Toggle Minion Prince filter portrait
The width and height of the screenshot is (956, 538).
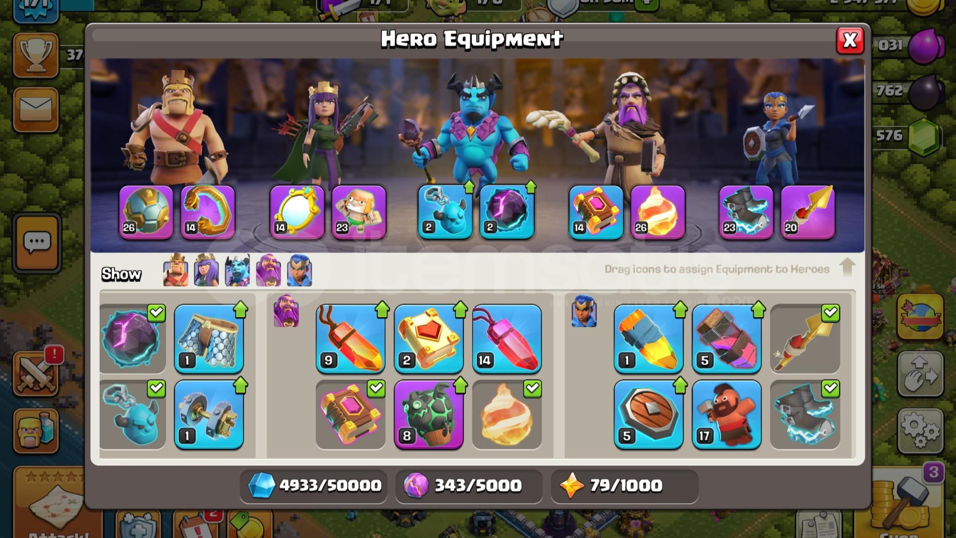coord(237,270)
